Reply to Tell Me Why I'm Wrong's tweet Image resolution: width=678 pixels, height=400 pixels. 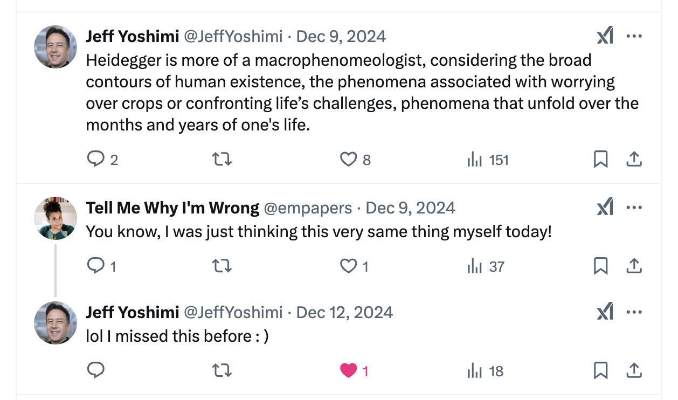coord(95,266)
